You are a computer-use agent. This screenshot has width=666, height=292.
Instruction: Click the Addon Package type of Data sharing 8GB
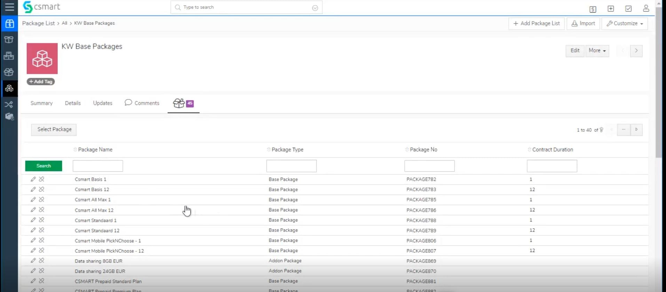[285, 261]
